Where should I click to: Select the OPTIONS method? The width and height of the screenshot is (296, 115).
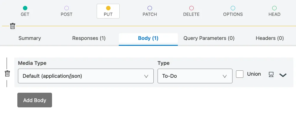pos(233,11)
